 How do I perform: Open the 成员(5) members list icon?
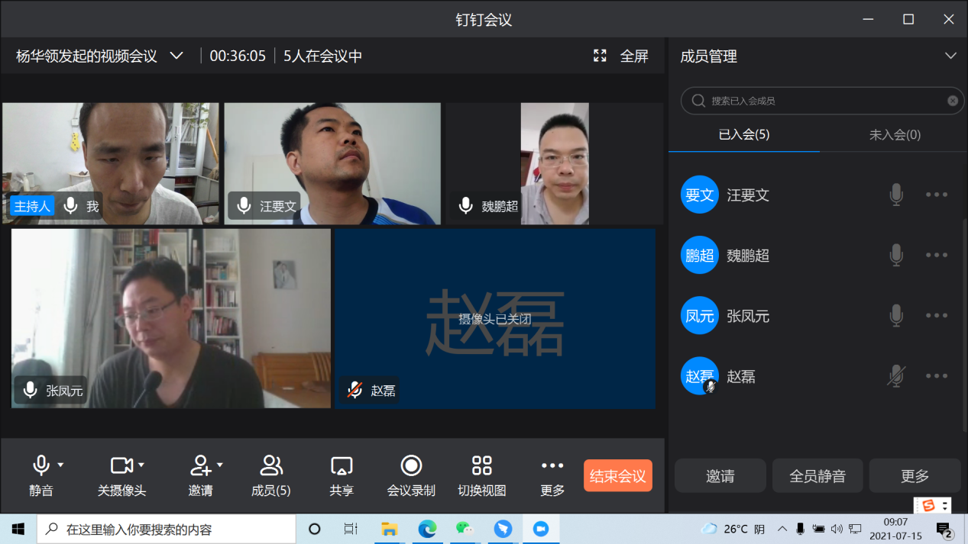(271, 465)
